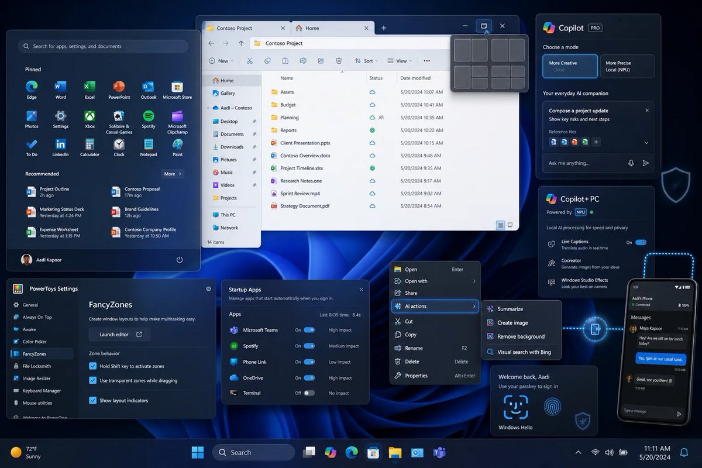
Task: Click the send arrow in Copilot panel
Action: 646,163
